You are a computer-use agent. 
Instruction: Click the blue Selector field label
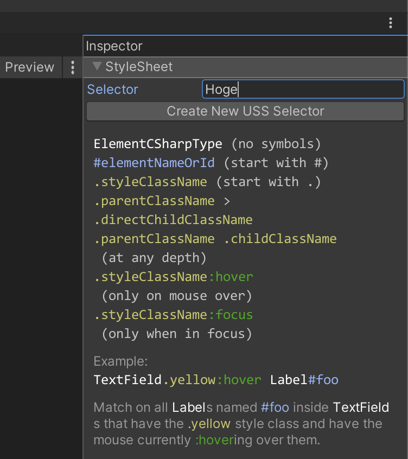coord(112,90)
